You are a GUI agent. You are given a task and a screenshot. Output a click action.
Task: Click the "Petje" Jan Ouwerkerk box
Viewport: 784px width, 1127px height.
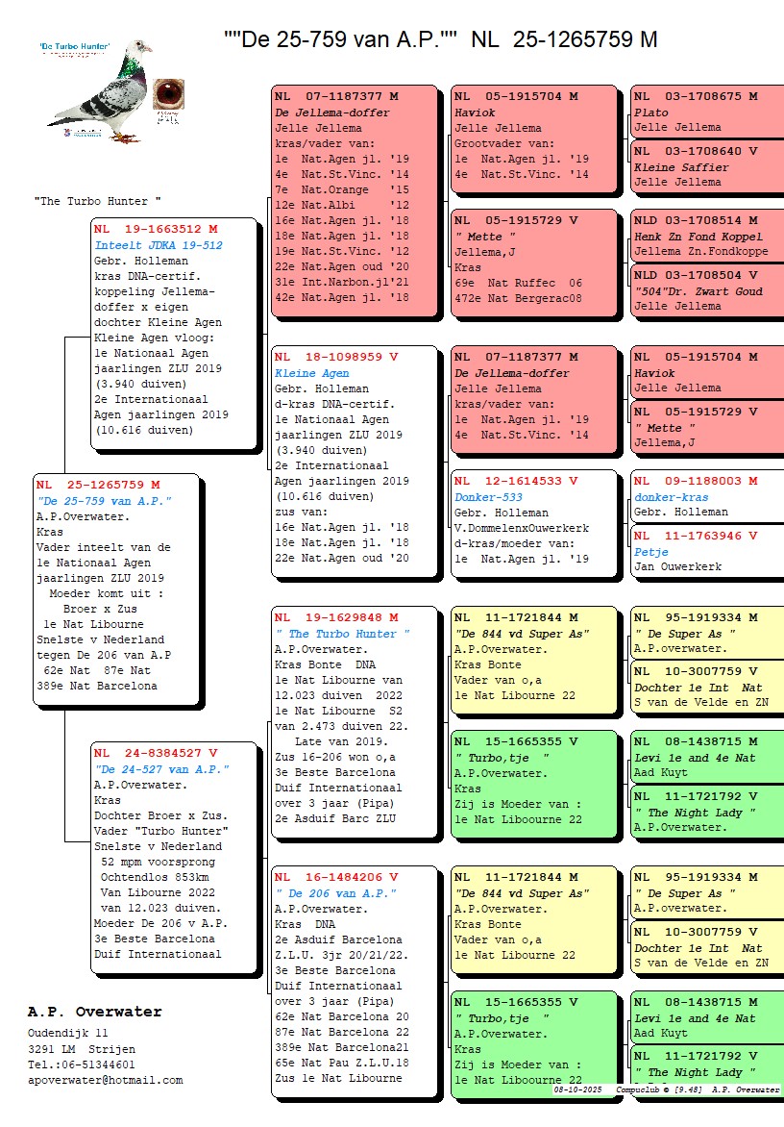706,551
